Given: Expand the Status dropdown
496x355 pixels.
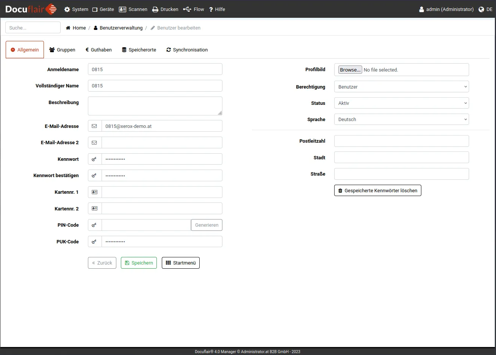Looking at the screenshot, I should [401, 103].
